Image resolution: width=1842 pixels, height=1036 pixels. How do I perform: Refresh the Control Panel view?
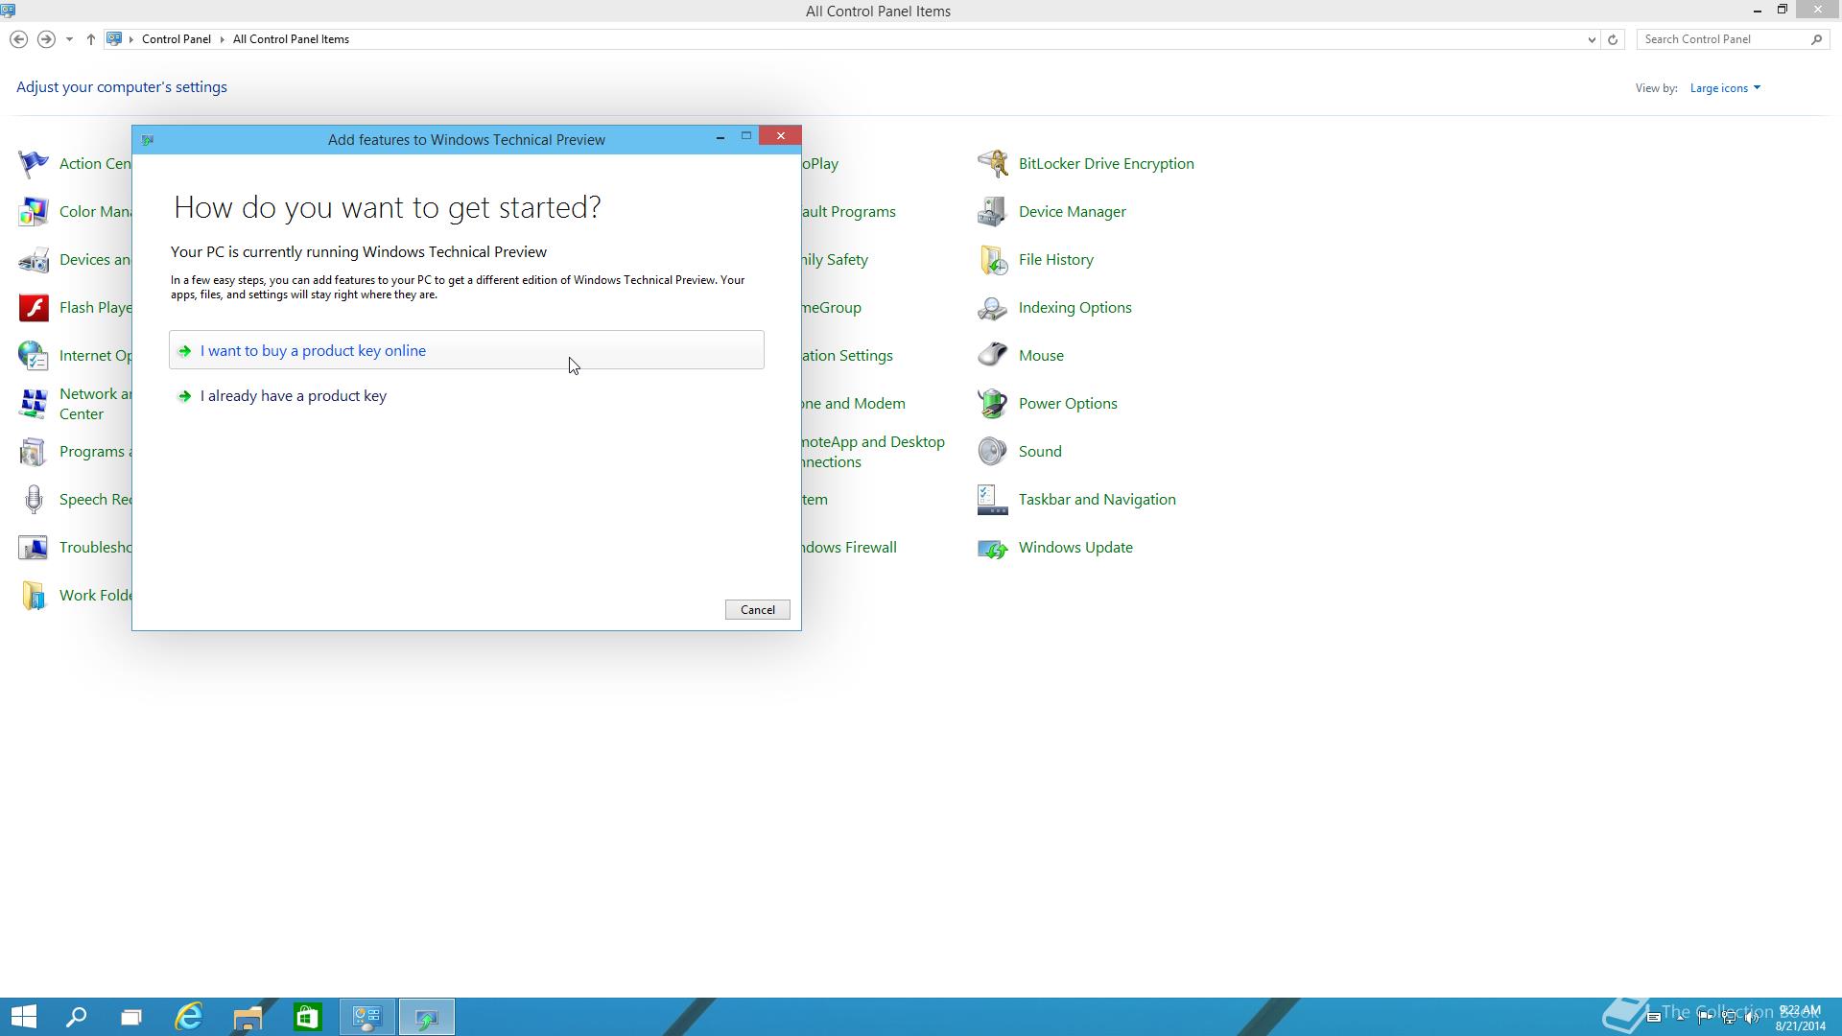click(1613, 39)
